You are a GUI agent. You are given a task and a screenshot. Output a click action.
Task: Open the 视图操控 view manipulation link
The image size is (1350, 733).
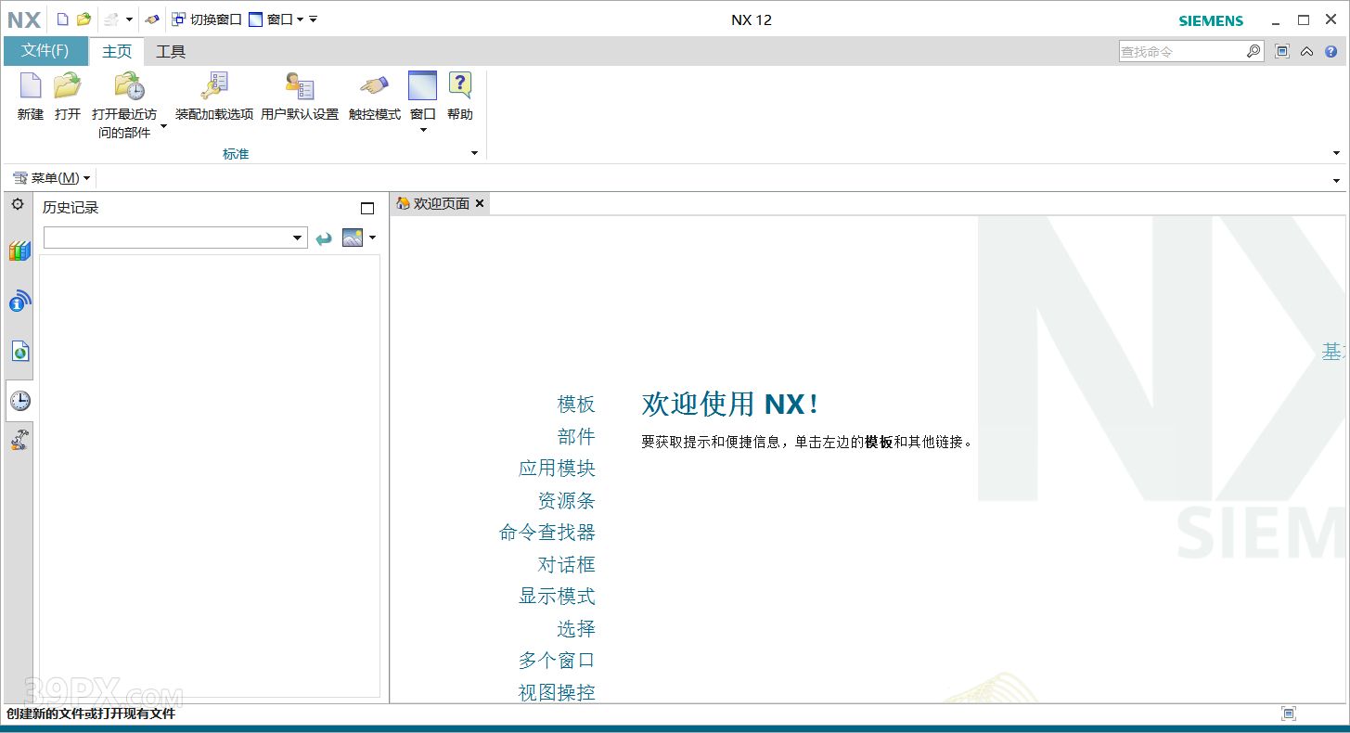coord(557,692)
